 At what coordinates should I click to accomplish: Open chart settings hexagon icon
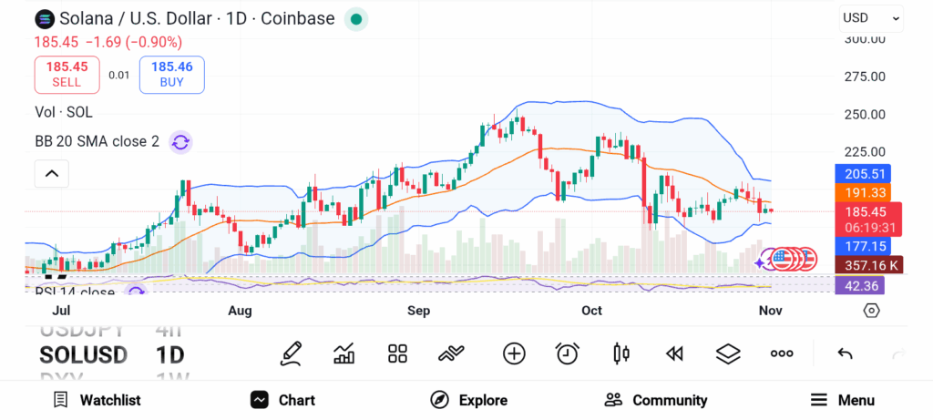pyautogui.click(x=871, y=311)
